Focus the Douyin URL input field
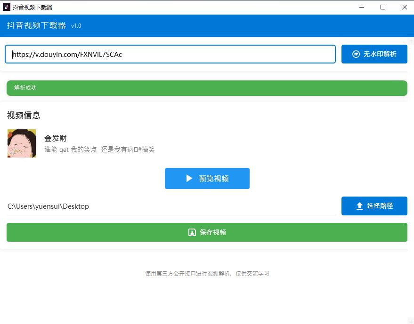Image resolution: width=414 pixels, height=324 pixels. click(170, 54)
